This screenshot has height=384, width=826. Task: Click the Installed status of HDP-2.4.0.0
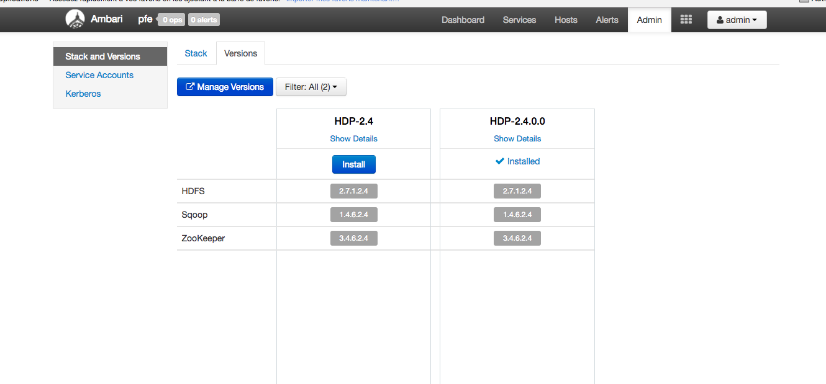click(517, 161)
